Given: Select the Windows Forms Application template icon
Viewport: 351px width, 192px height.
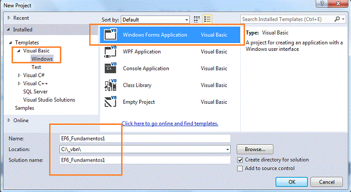Looking at the screenshot, I should tap(110, 35).
